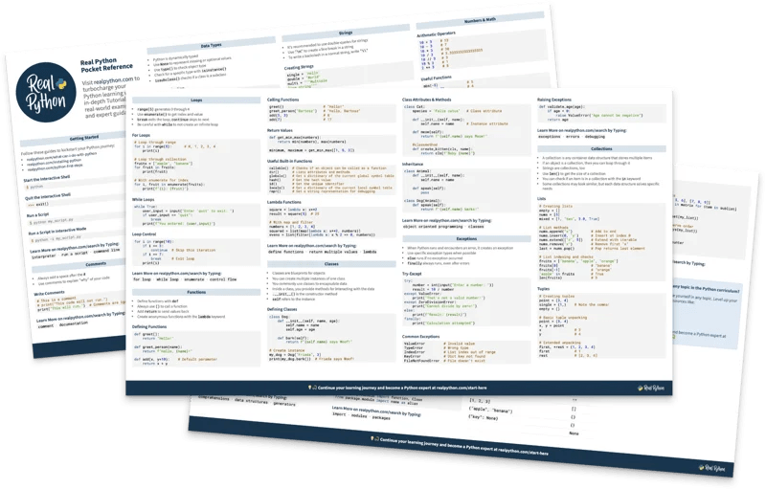Click the 'Class Attributes & Methods' subheading
The image size is (766, 489).
[x=427, y=100]
